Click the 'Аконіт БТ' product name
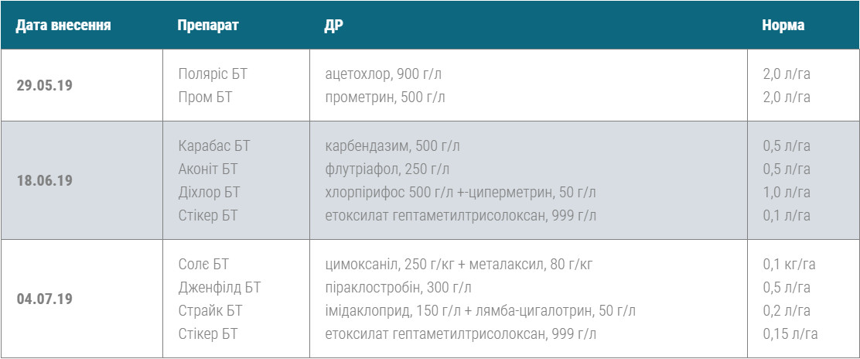This screenshot has width=860, height=359. pyautogui.click(x=210, y=169)
